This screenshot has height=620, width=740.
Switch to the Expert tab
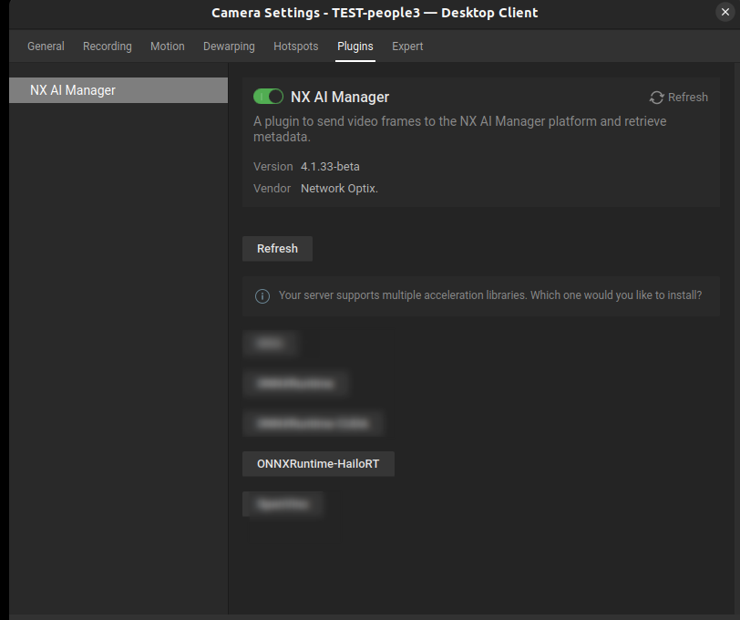coord(407,46)
